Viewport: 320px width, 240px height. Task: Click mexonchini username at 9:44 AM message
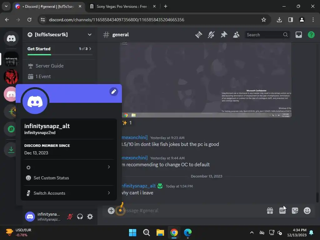[x=134, y=158]
